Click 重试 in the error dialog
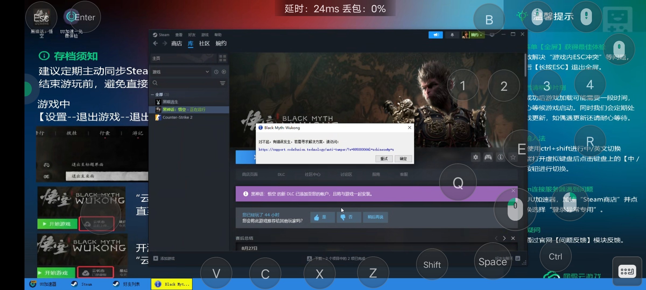Image resolution: width=646 pixels, height=290 pixels. (384, 159)
